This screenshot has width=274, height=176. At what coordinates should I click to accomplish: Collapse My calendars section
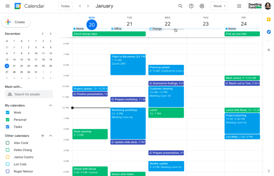(51, 105)
